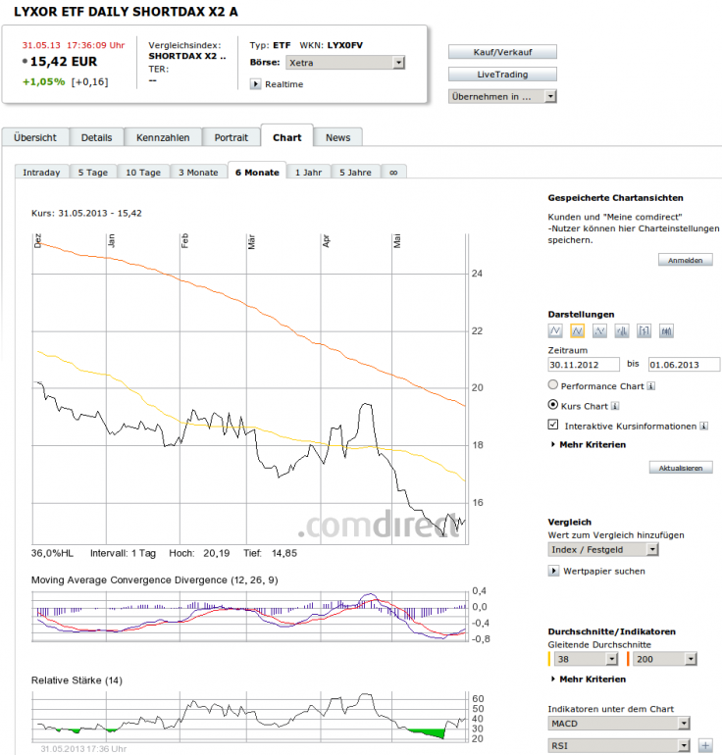Click the +1,05% change value
This screenshot has width=722, height=755.
[44, 81]
